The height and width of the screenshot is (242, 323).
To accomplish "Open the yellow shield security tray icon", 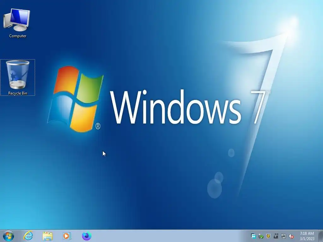I will pyautogui.click(x=268, y=236).
